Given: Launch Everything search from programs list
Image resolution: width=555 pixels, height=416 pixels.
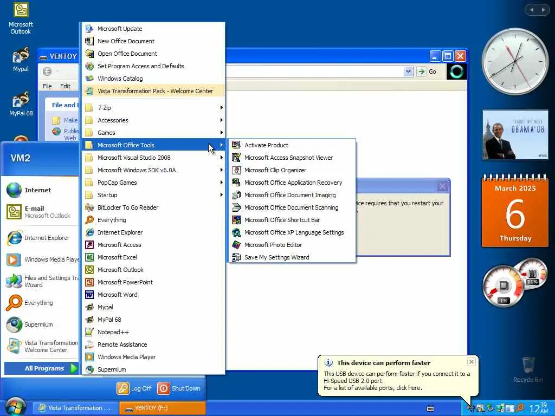Looking at the screenshot, I should pyautogui.click(x=153, y=220).
